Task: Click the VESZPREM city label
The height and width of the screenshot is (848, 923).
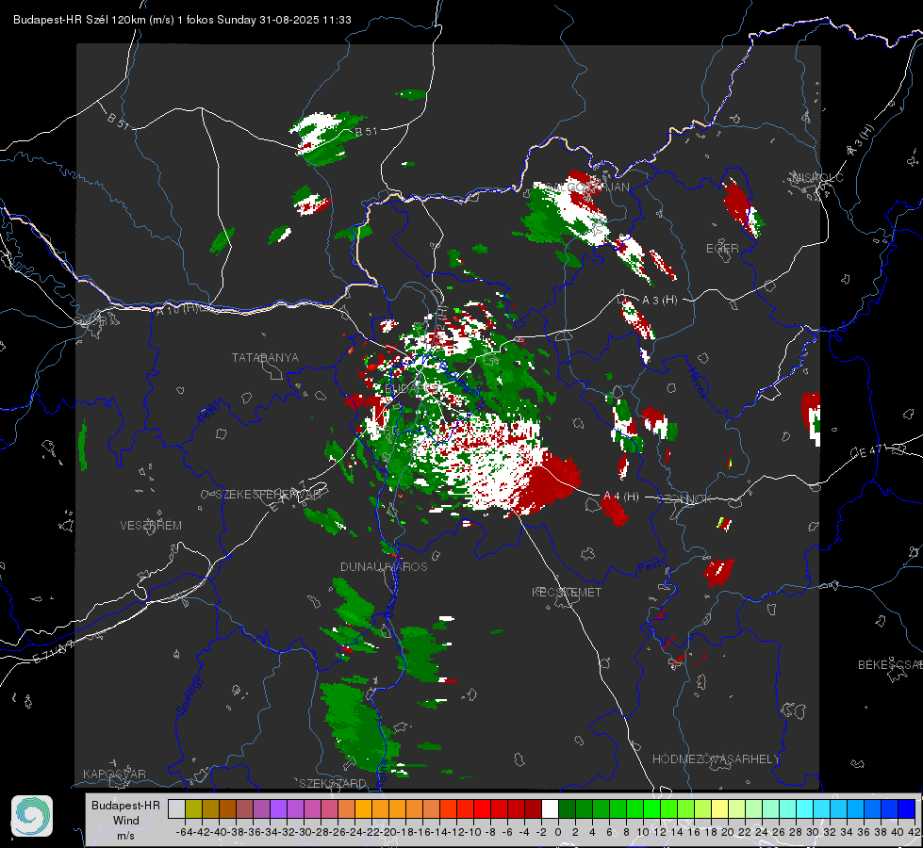Action: [x=151, y=526]
